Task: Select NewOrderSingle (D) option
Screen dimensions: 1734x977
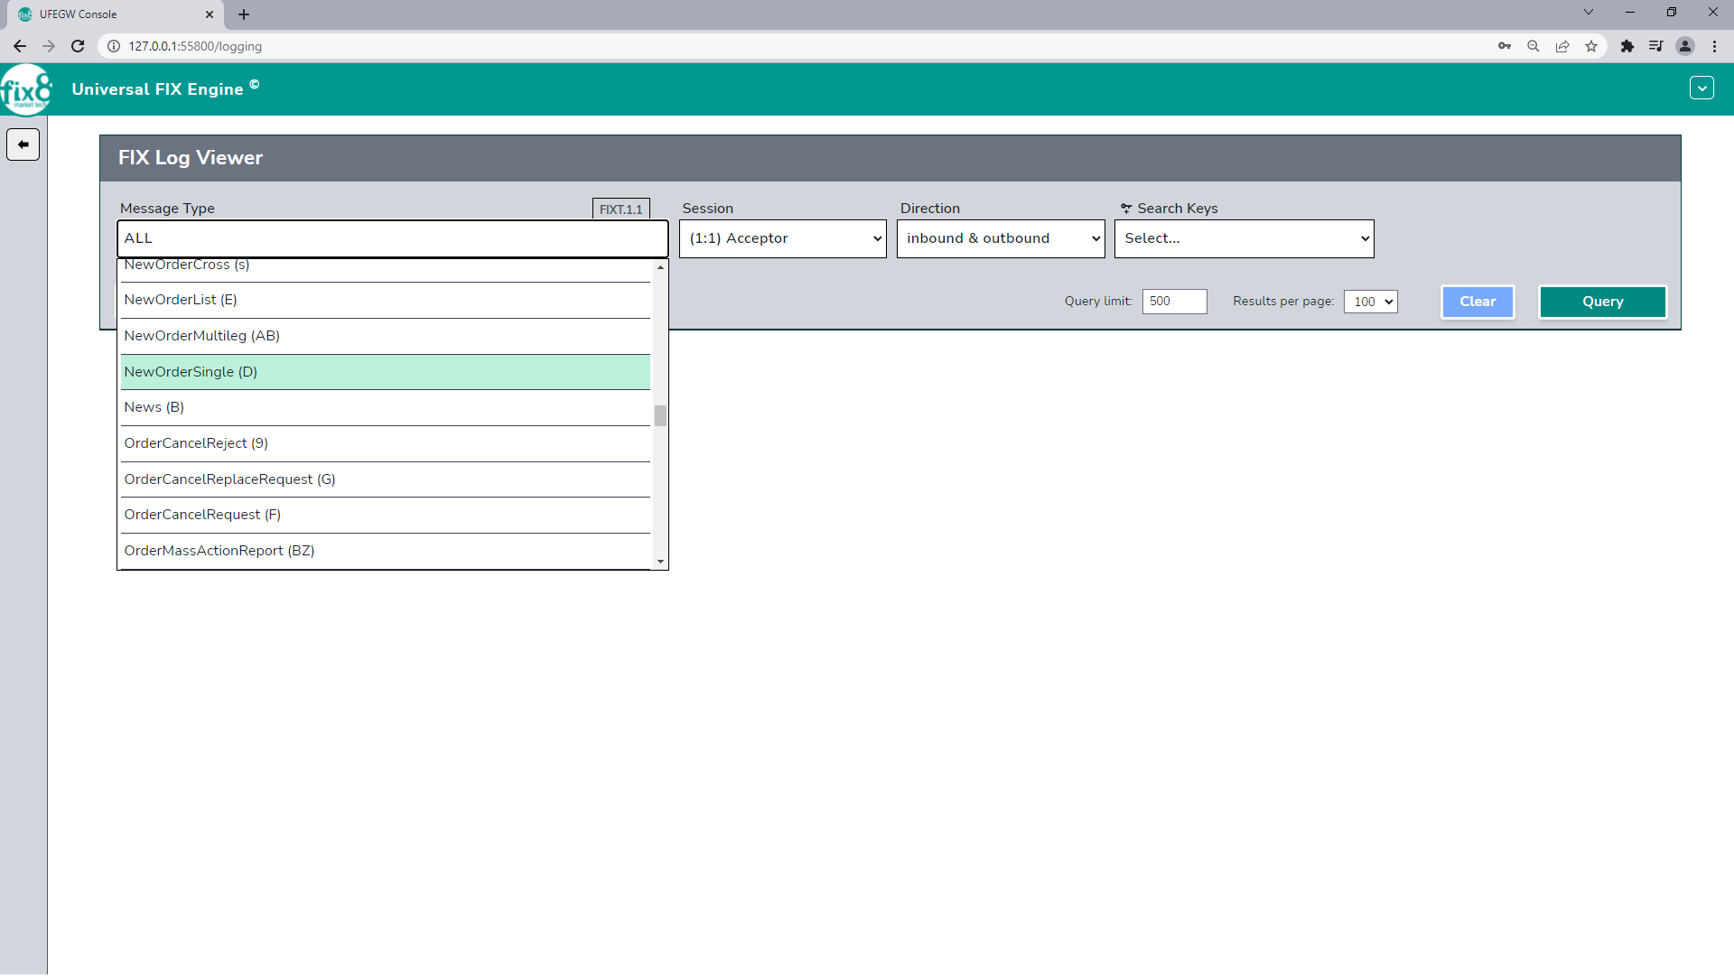Action: pos(386,372)
